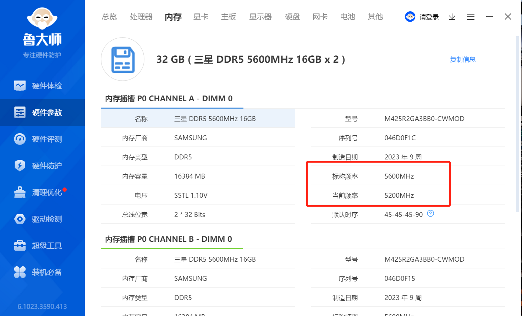522x316 pixels.
Task: Click the SSTL 1.10V voltage value
Action: tap(191, 195)
